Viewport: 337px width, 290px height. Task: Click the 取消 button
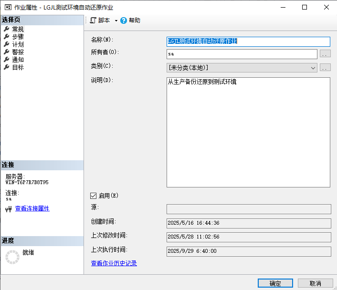point(316,283)
